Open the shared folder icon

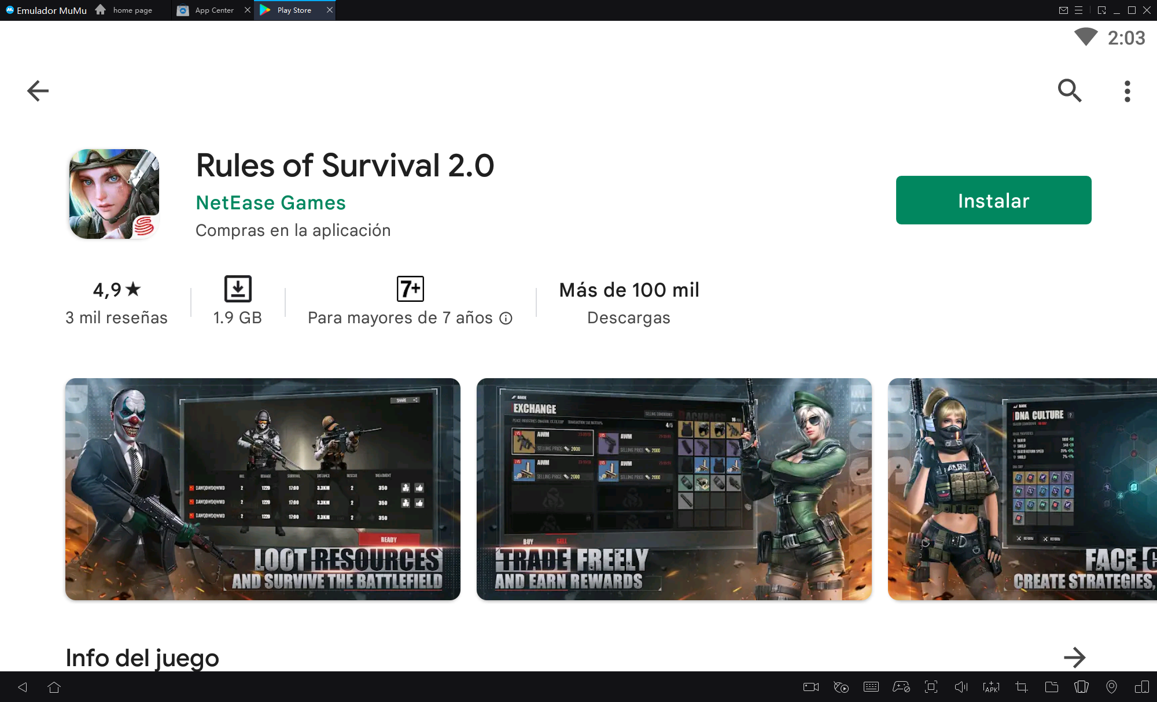coord(1051,687)
